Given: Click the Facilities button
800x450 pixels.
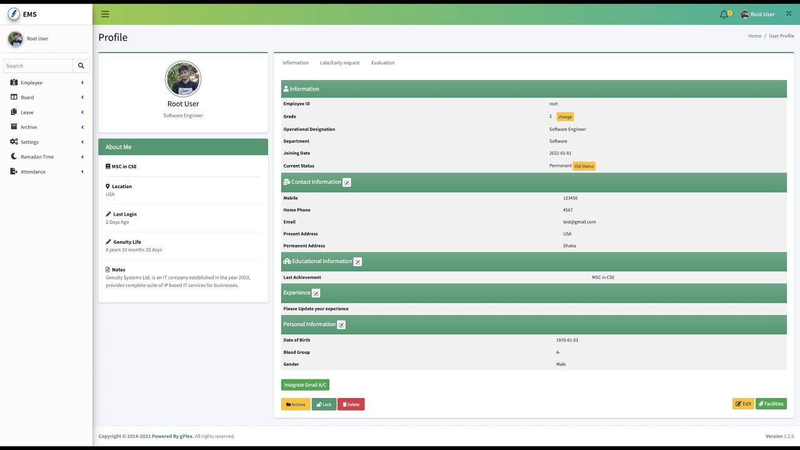Looking at the screenshot, I should 771,404.
